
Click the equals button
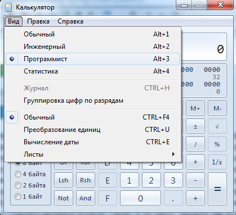(x=217, y=189)
